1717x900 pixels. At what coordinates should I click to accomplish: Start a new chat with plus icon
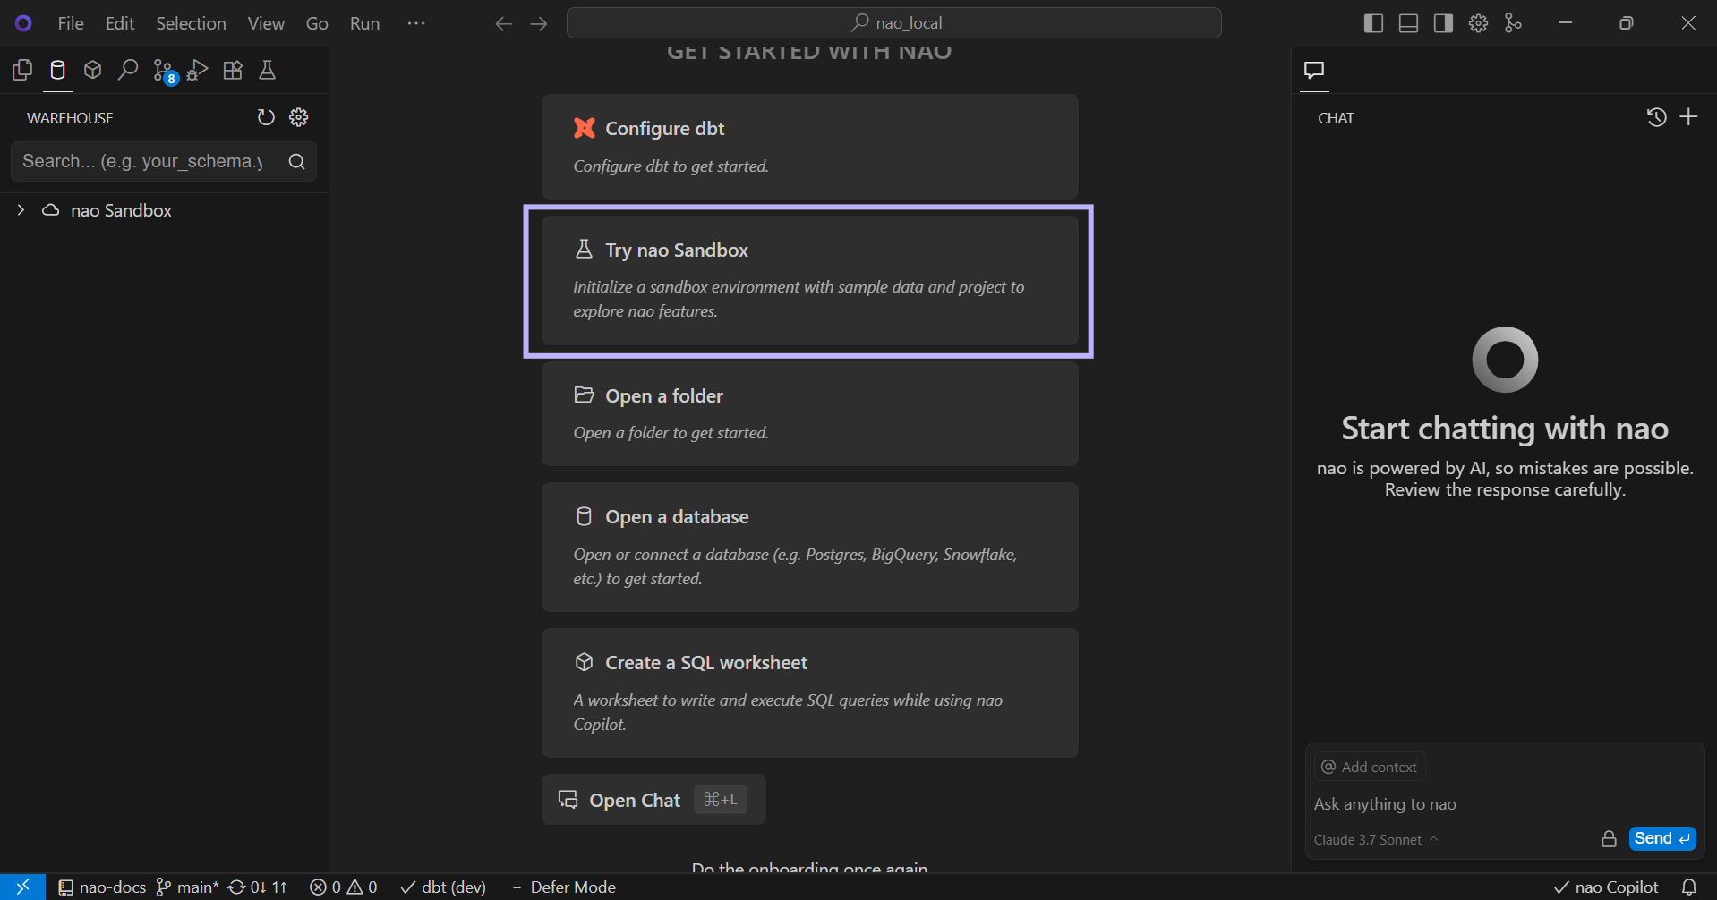[1688, 117]
